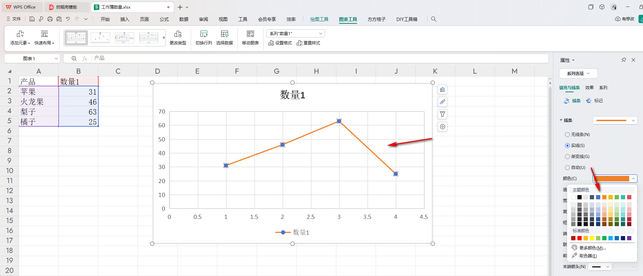Open the line style preview dropdown

pos(615,120)
